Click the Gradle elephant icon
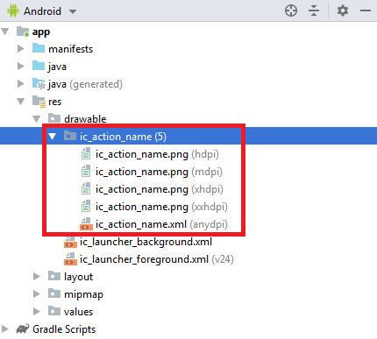Screen dimensions: 377x339 tap(23, 328)
